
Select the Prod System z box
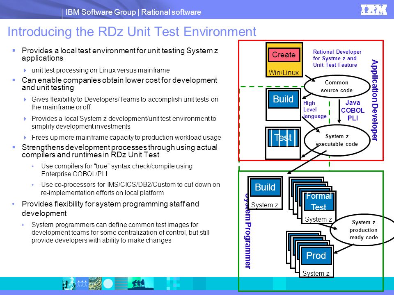pos(316,261)
